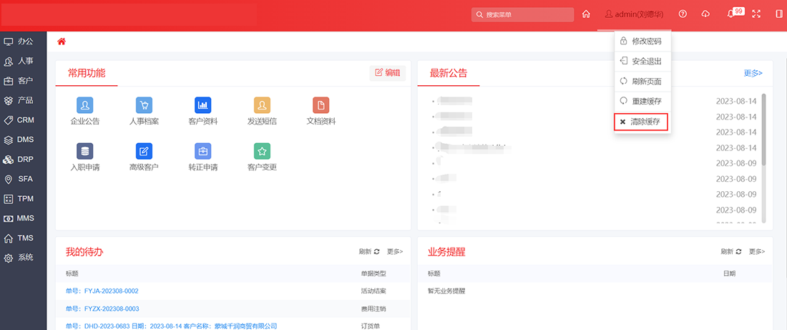Click the announcements list scrollbar
The image size is (787, 330).
coord(763,129)
